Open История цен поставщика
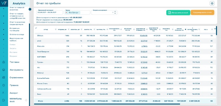Viewport: 221px width, 106px height. click(15, 29)
